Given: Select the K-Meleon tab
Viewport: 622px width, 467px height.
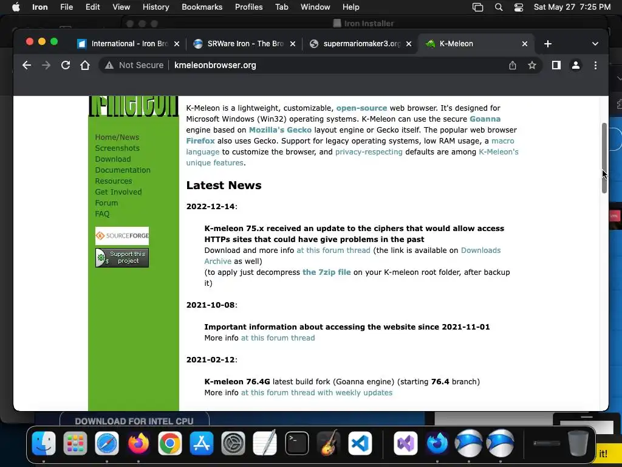Looking at the screenshot, I should tap(476, 44).
